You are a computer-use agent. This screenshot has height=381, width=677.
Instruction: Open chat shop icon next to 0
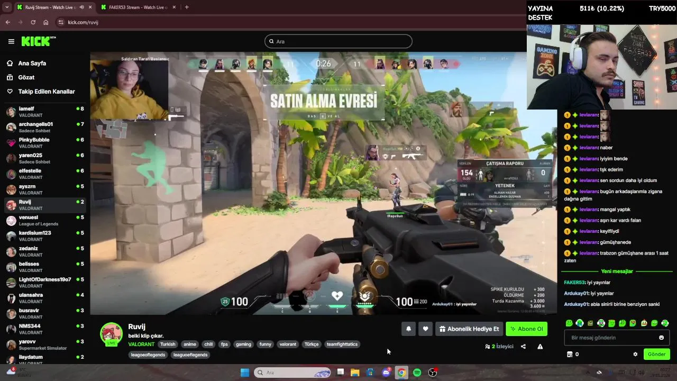pos(570,354)
